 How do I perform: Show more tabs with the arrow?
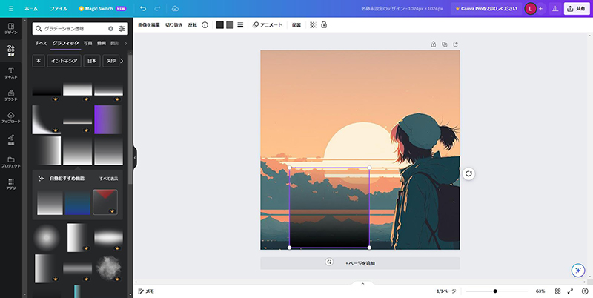tap(125, 44)
